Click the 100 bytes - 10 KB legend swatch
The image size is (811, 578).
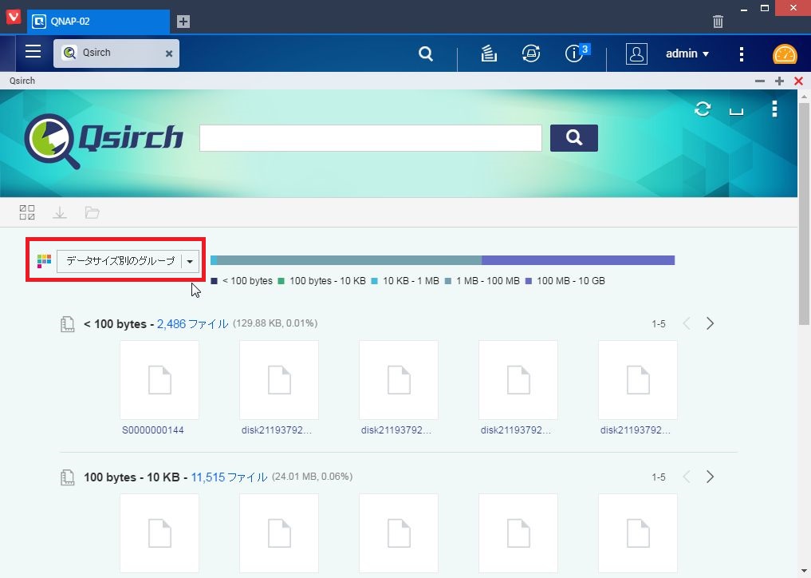[x=281, y=281]
